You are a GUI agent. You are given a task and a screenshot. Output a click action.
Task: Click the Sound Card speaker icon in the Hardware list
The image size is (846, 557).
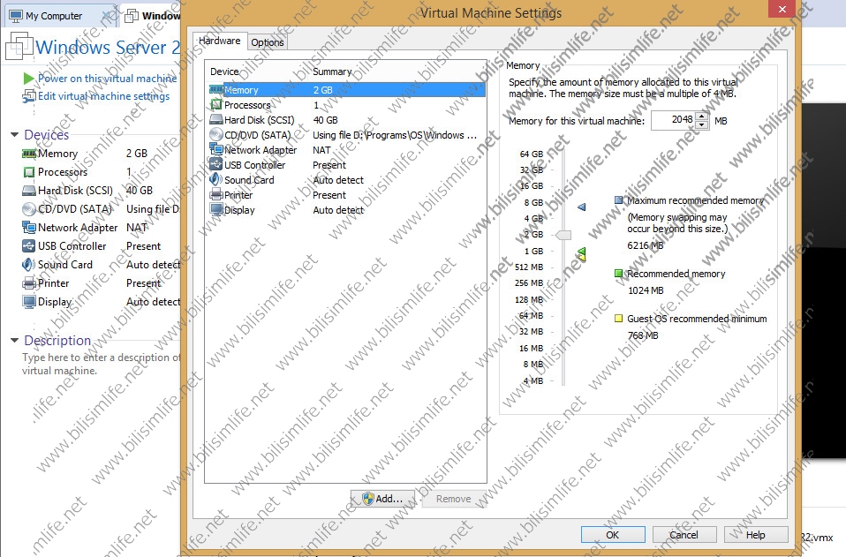(216, 179)
